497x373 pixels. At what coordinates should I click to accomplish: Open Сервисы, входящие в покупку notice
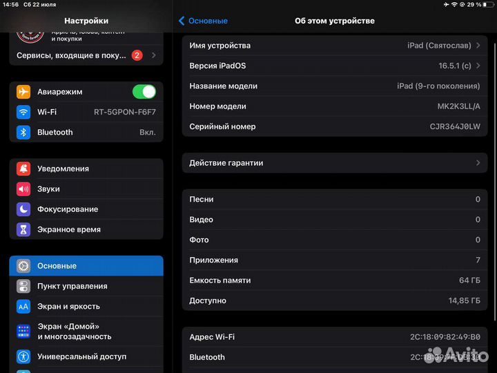point(79,55)
